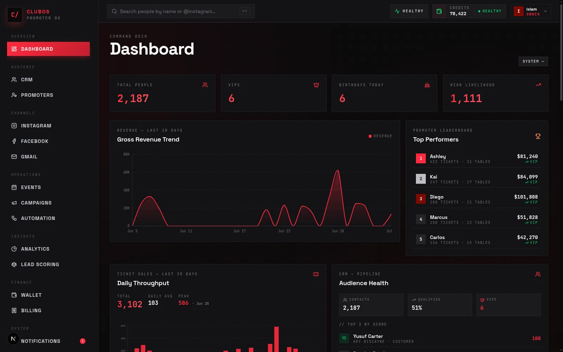This screenshot has height=352, width=563.
Task: Click the crown icon on VIPs card
Action: tap(316, 85)
